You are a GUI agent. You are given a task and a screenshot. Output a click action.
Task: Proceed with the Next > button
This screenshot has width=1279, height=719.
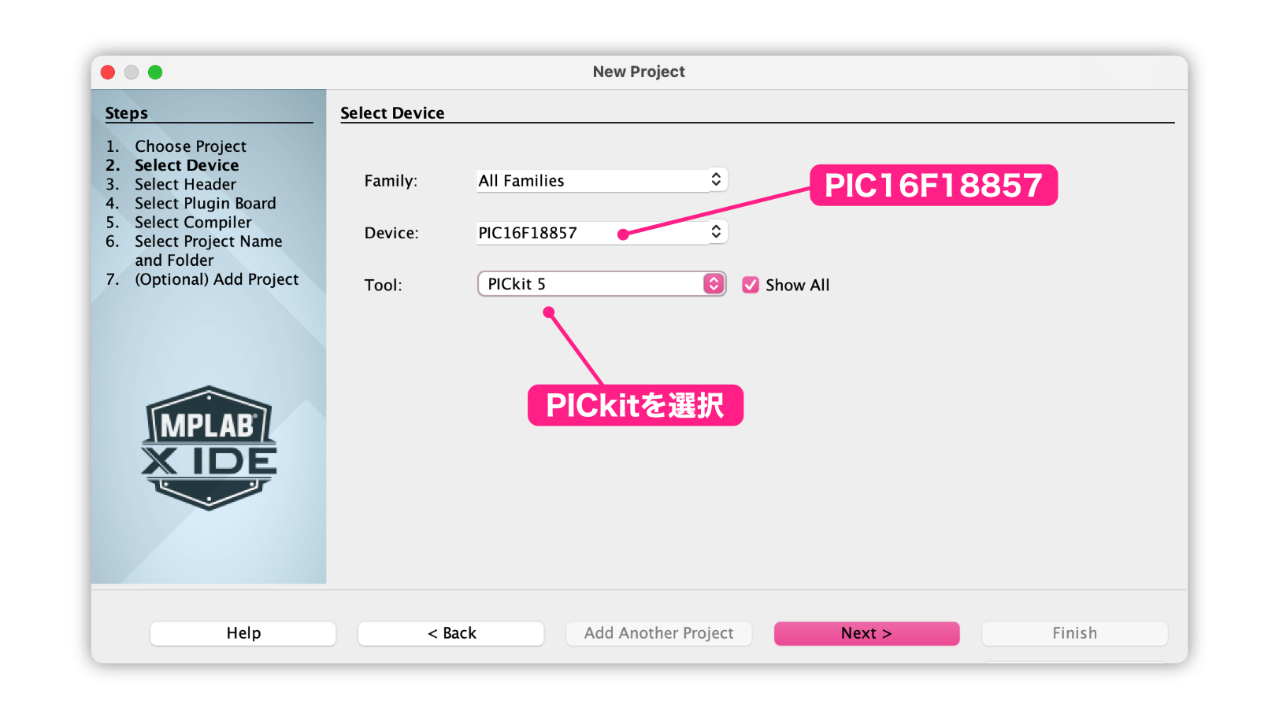pos(867,633)
